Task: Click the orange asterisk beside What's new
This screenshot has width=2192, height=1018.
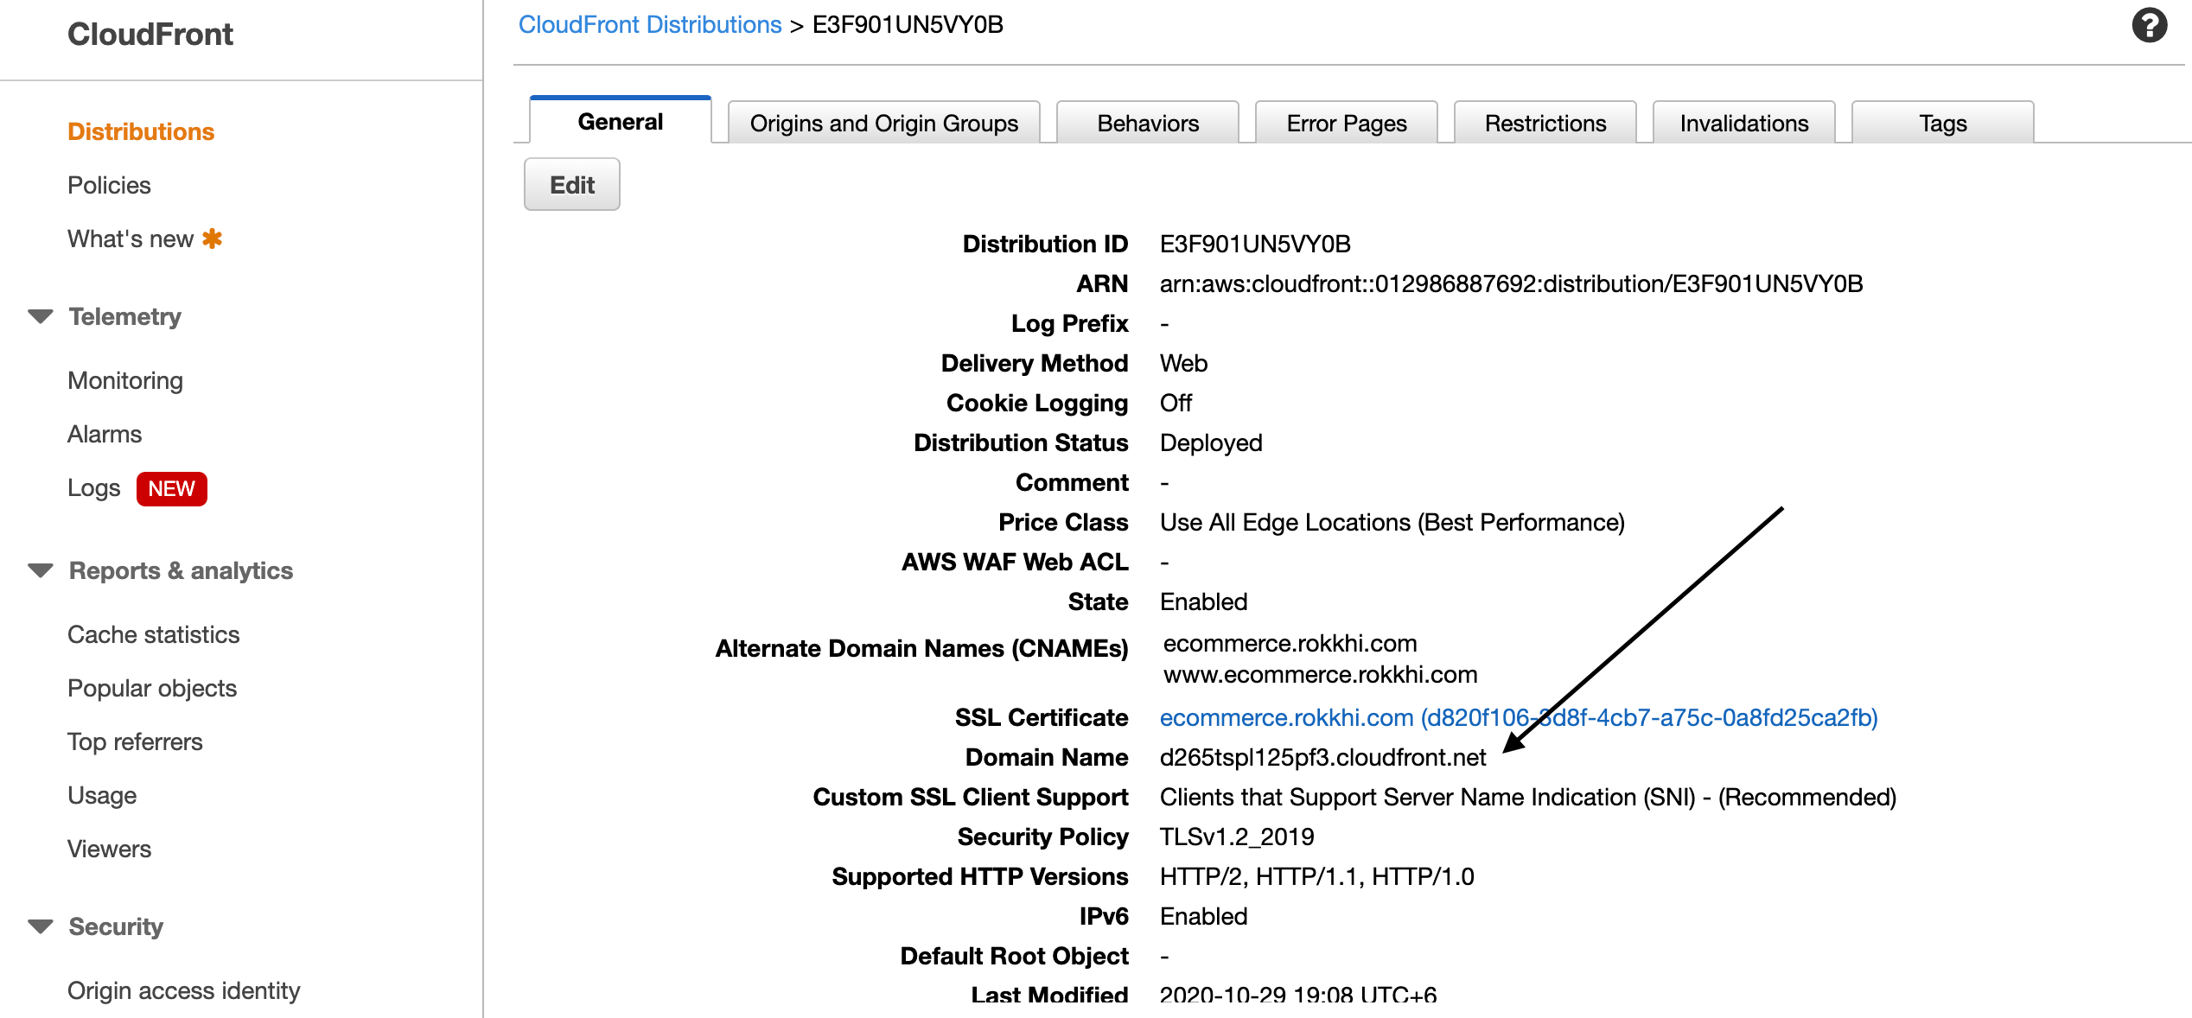Action: (x=212, y=239)
